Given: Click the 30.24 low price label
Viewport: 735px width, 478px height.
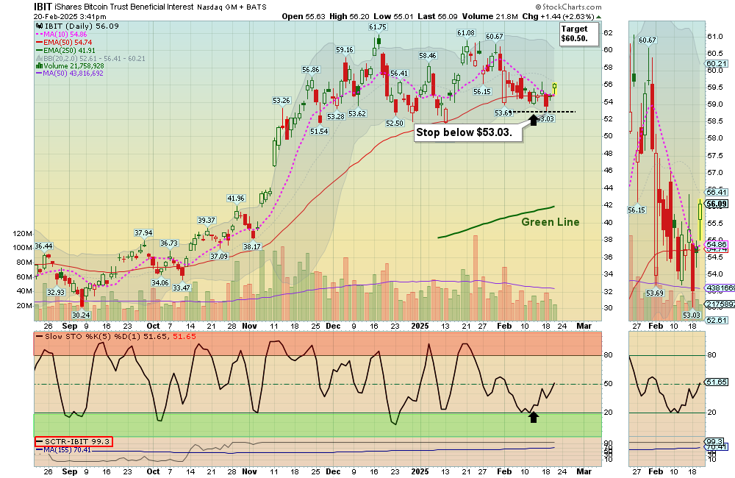Looking at the screenshot, I should pos(81,315).
